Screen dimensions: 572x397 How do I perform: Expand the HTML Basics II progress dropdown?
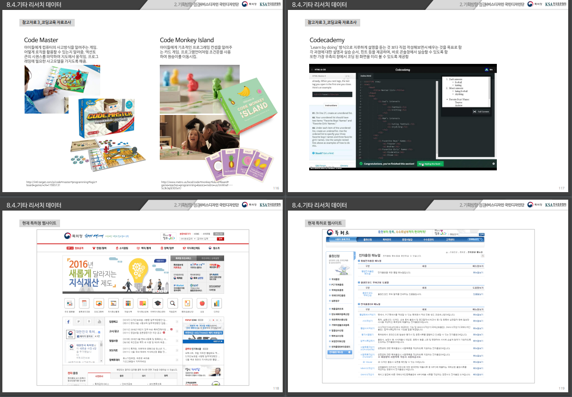click(347, 76)
